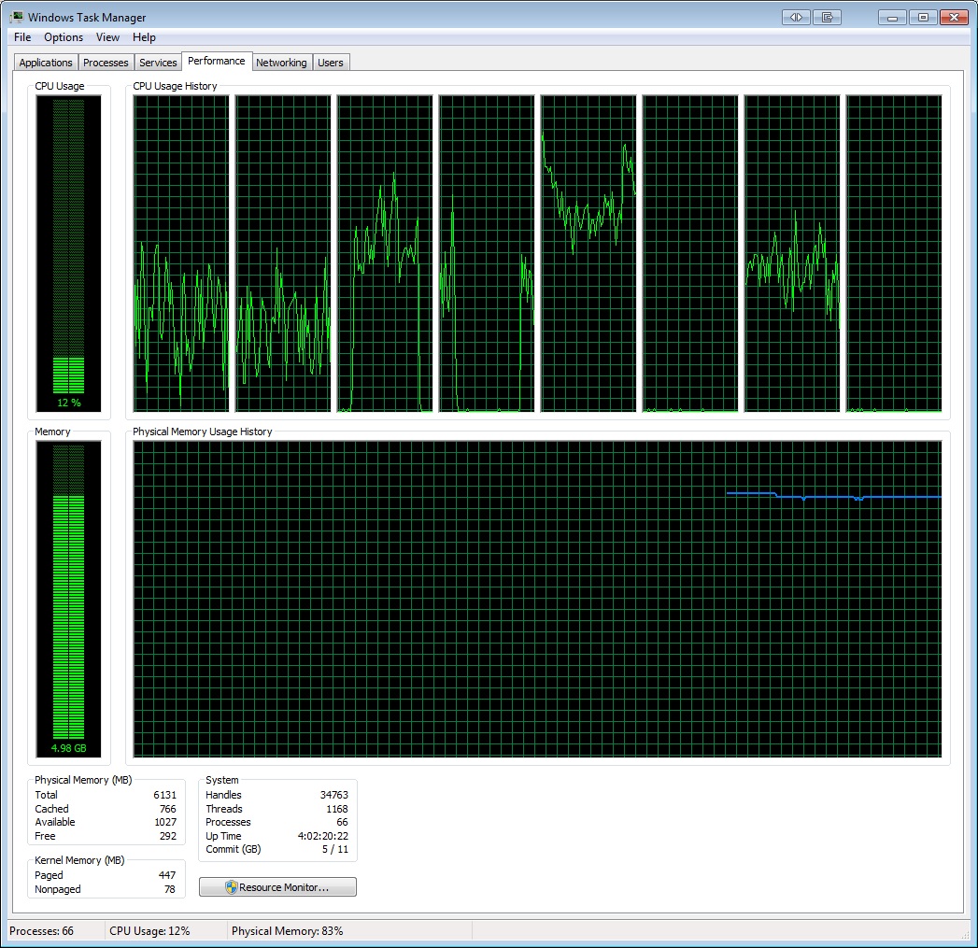The height and width of the screenshot is (948, 978).
Task: Click status bar text Physical Memory: 83%
Action: (x=287, y=930)
